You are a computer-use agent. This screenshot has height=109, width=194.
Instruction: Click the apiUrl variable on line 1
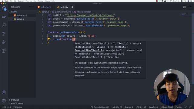coord(57,15)
